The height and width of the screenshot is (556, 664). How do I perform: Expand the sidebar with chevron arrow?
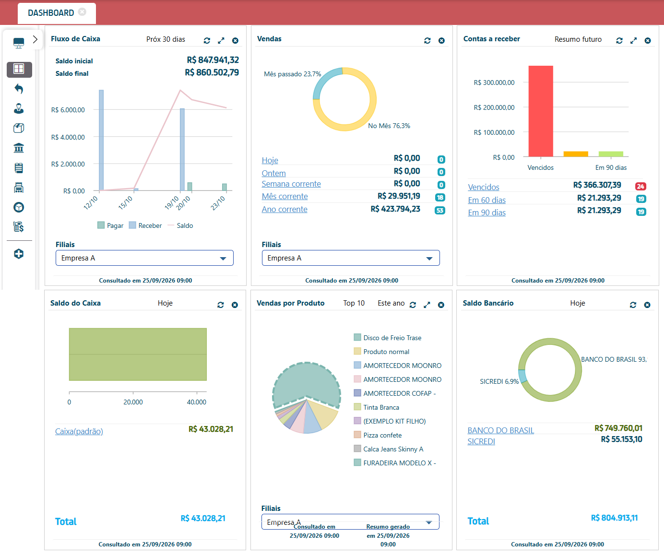click(x=35, y=39)
